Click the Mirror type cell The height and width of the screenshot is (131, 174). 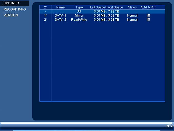tap(79, 15)
